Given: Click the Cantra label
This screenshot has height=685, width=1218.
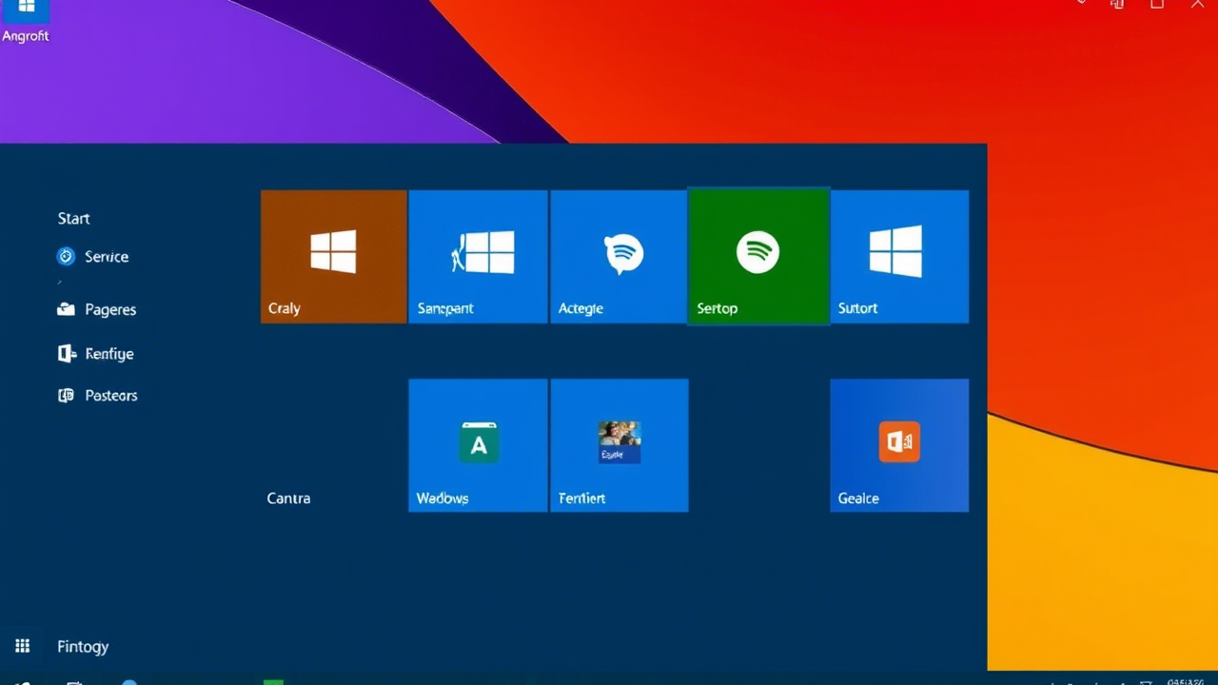Looking at the screenshot, I should tap(288, 499).
